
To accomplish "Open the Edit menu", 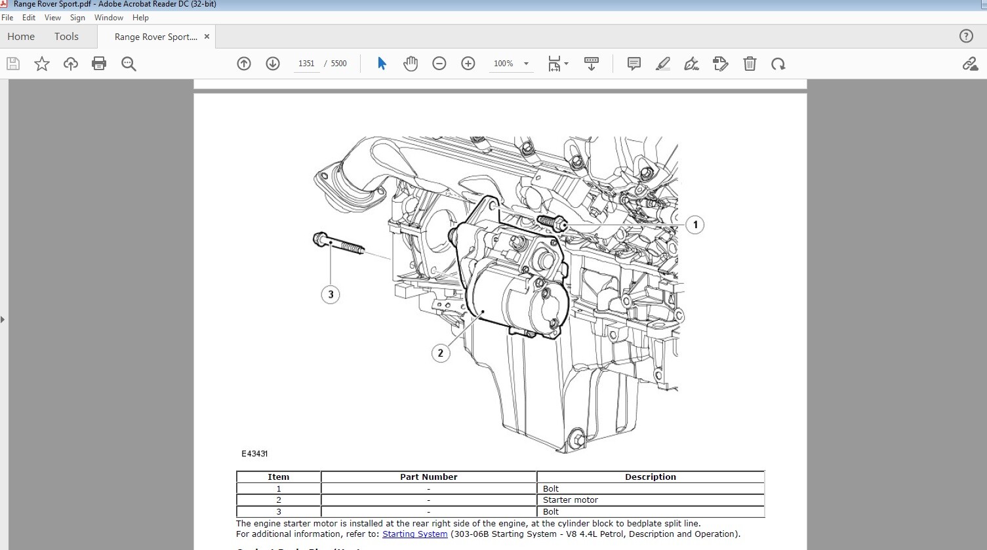I will [x=29, y=18].
